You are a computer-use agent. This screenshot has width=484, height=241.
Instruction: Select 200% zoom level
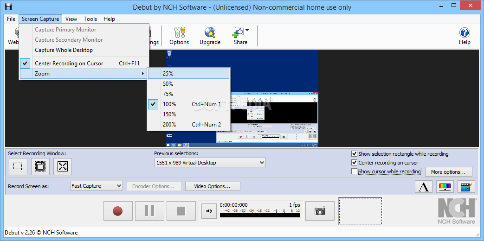click(188, 125)
